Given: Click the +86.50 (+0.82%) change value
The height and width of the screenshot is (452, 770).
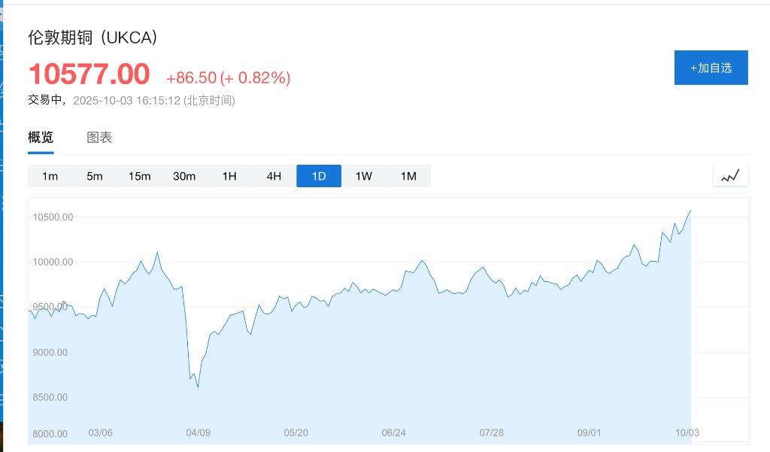Looking at the screenshot, I should click(228, 77).
